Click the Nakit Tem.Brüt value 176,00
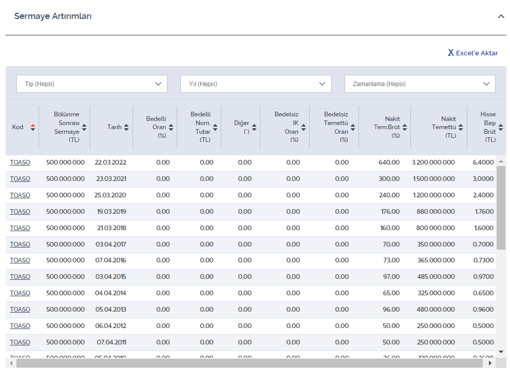The image size is (510, 368). [390, 212]
